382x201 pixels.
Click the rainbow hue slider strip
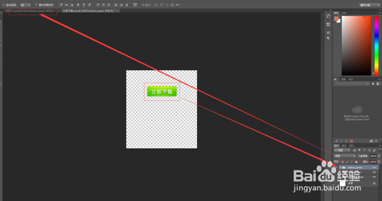(376, 46)
